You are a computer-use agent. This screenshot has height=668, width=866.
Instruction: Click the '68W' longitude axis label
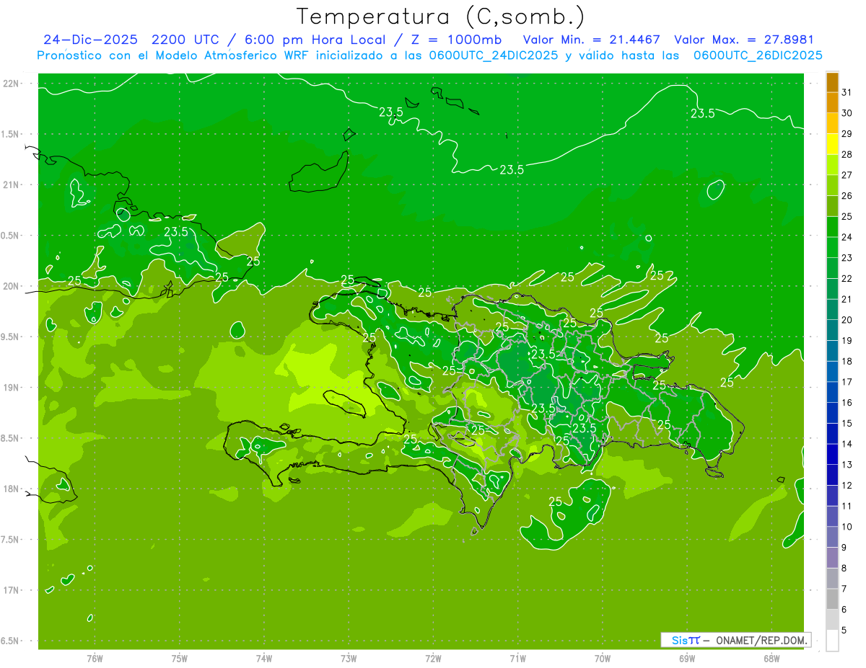click(771, 658)
